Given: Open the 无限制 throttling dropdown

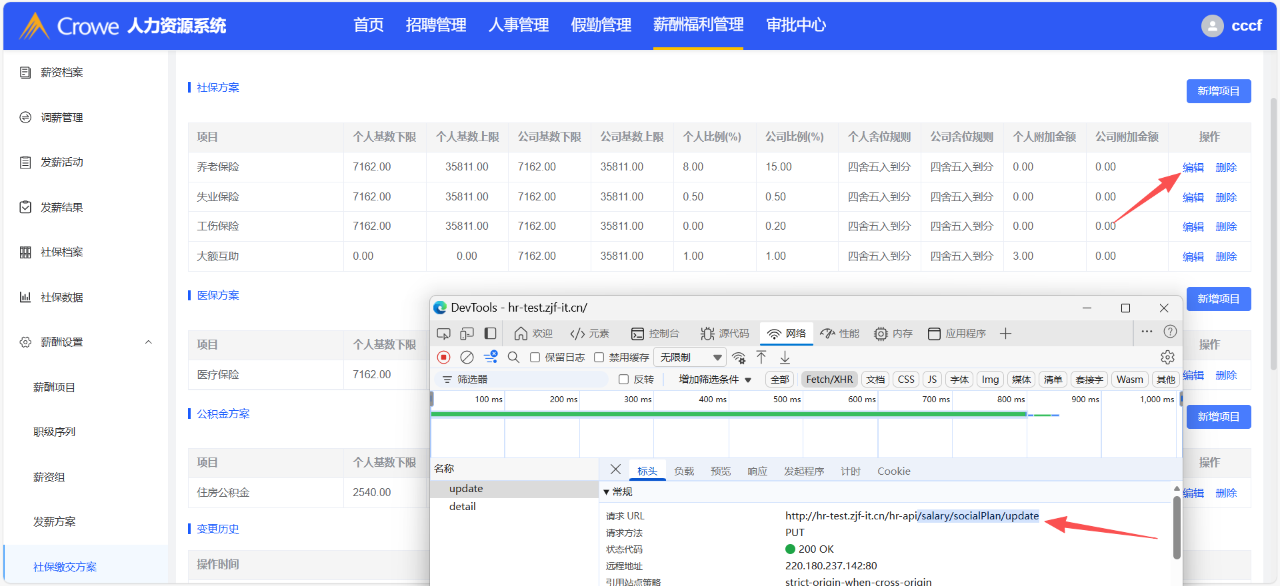Looking at the screenshot, I should 689,358.
